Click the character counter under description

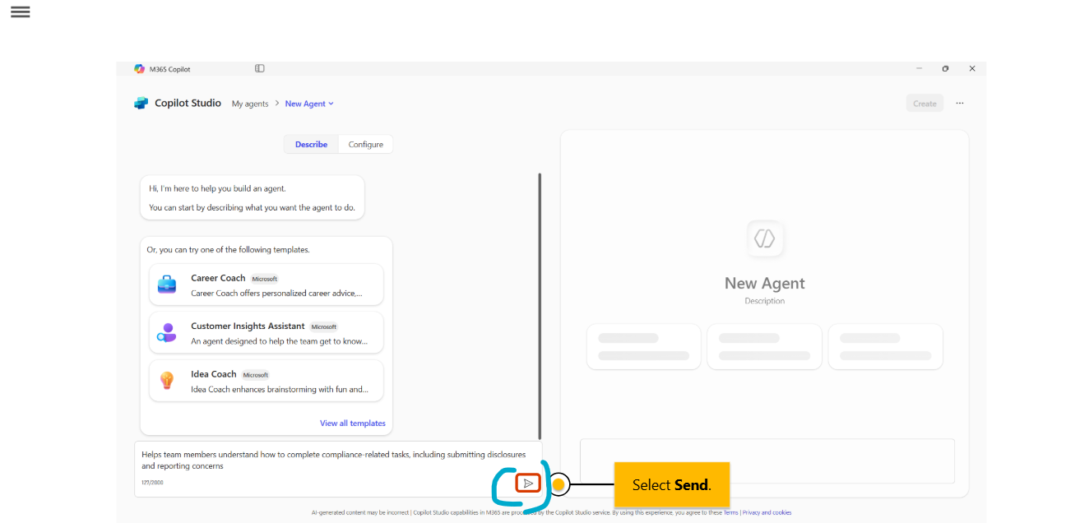(x=153, y=482)
